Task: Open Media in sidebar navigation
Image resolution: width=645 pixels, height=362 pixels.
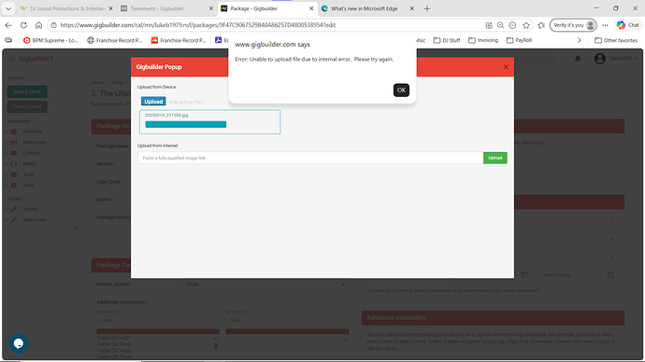Action: 29,163
